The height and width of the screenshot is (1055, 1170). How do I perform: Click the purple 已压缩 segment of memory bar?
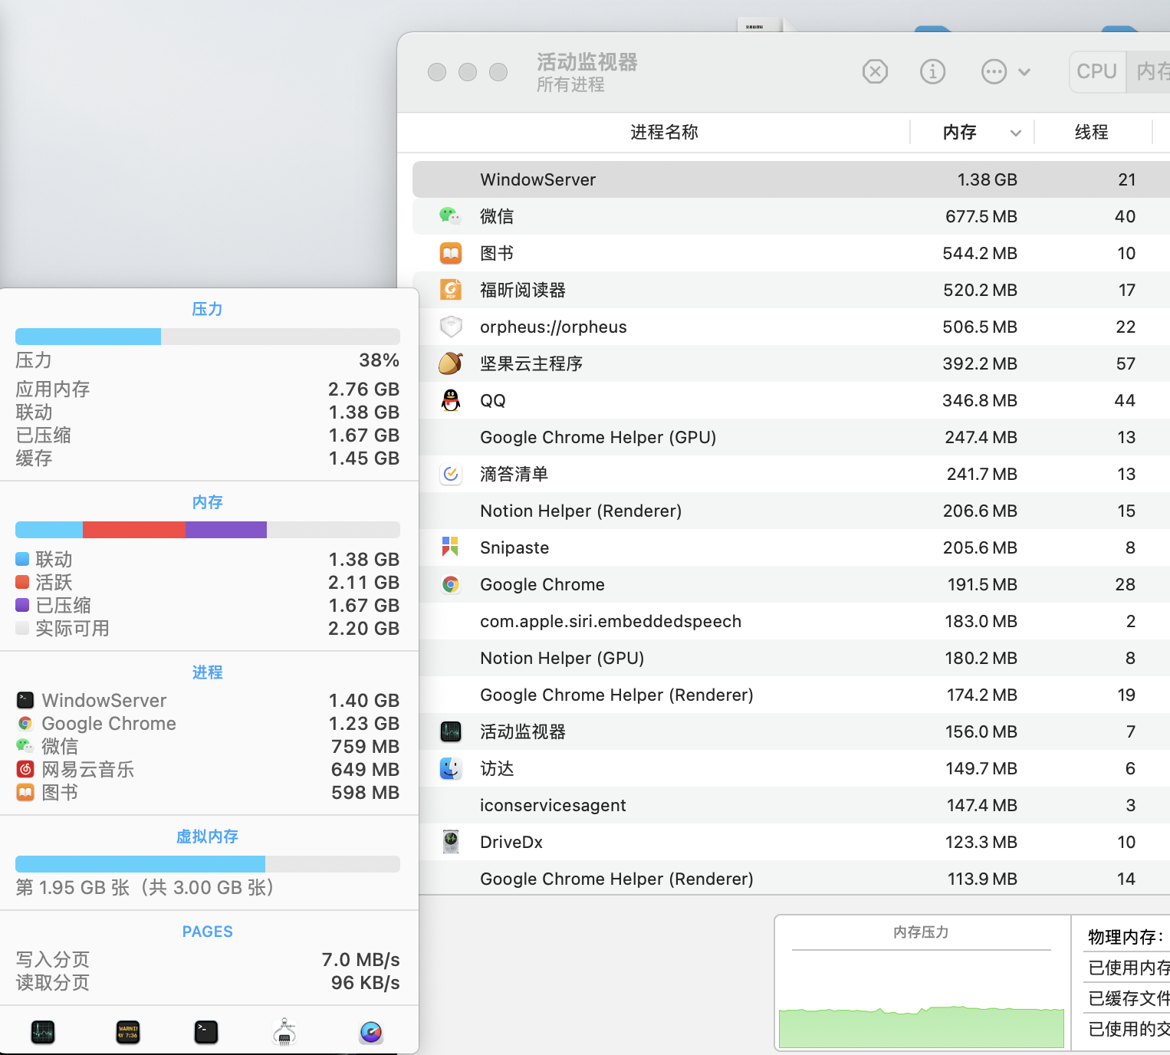pyautogui.click(x=225, y=530)
